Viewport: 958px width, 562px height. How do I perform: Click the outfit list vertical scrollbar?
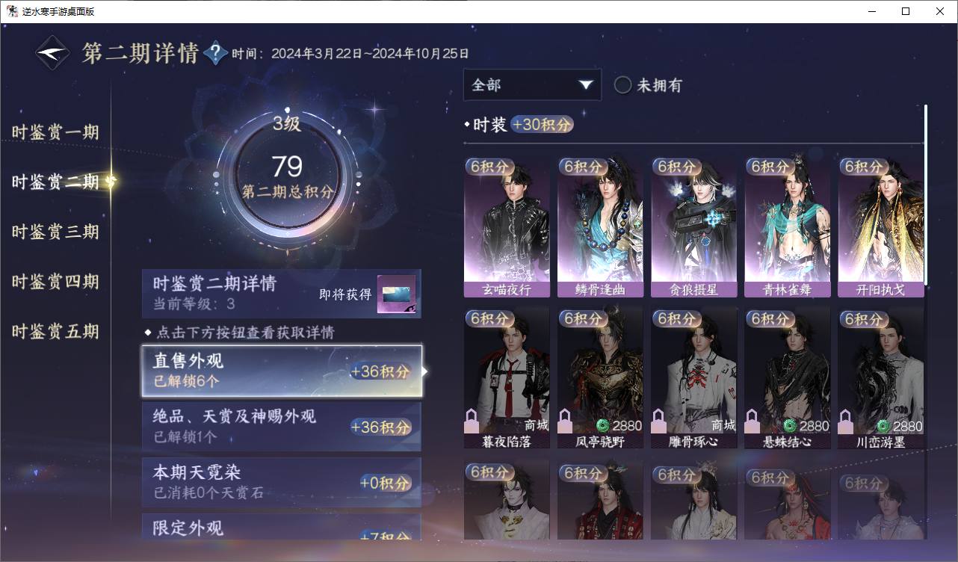point(925,194)
